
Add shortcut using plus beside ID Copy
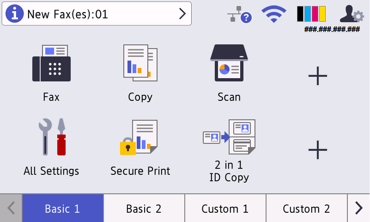point(318,150)
